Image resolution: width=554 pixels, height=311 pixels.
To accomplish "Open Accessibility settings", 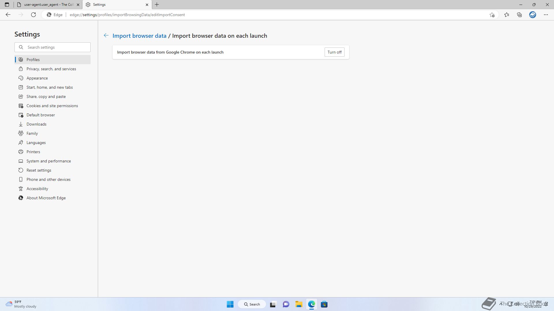I will [x=53, y=189].
